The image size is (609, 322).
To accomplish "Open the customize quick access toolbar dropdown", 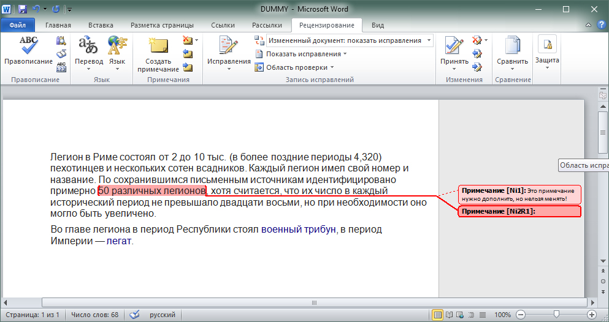I will [x=69, y=9].
